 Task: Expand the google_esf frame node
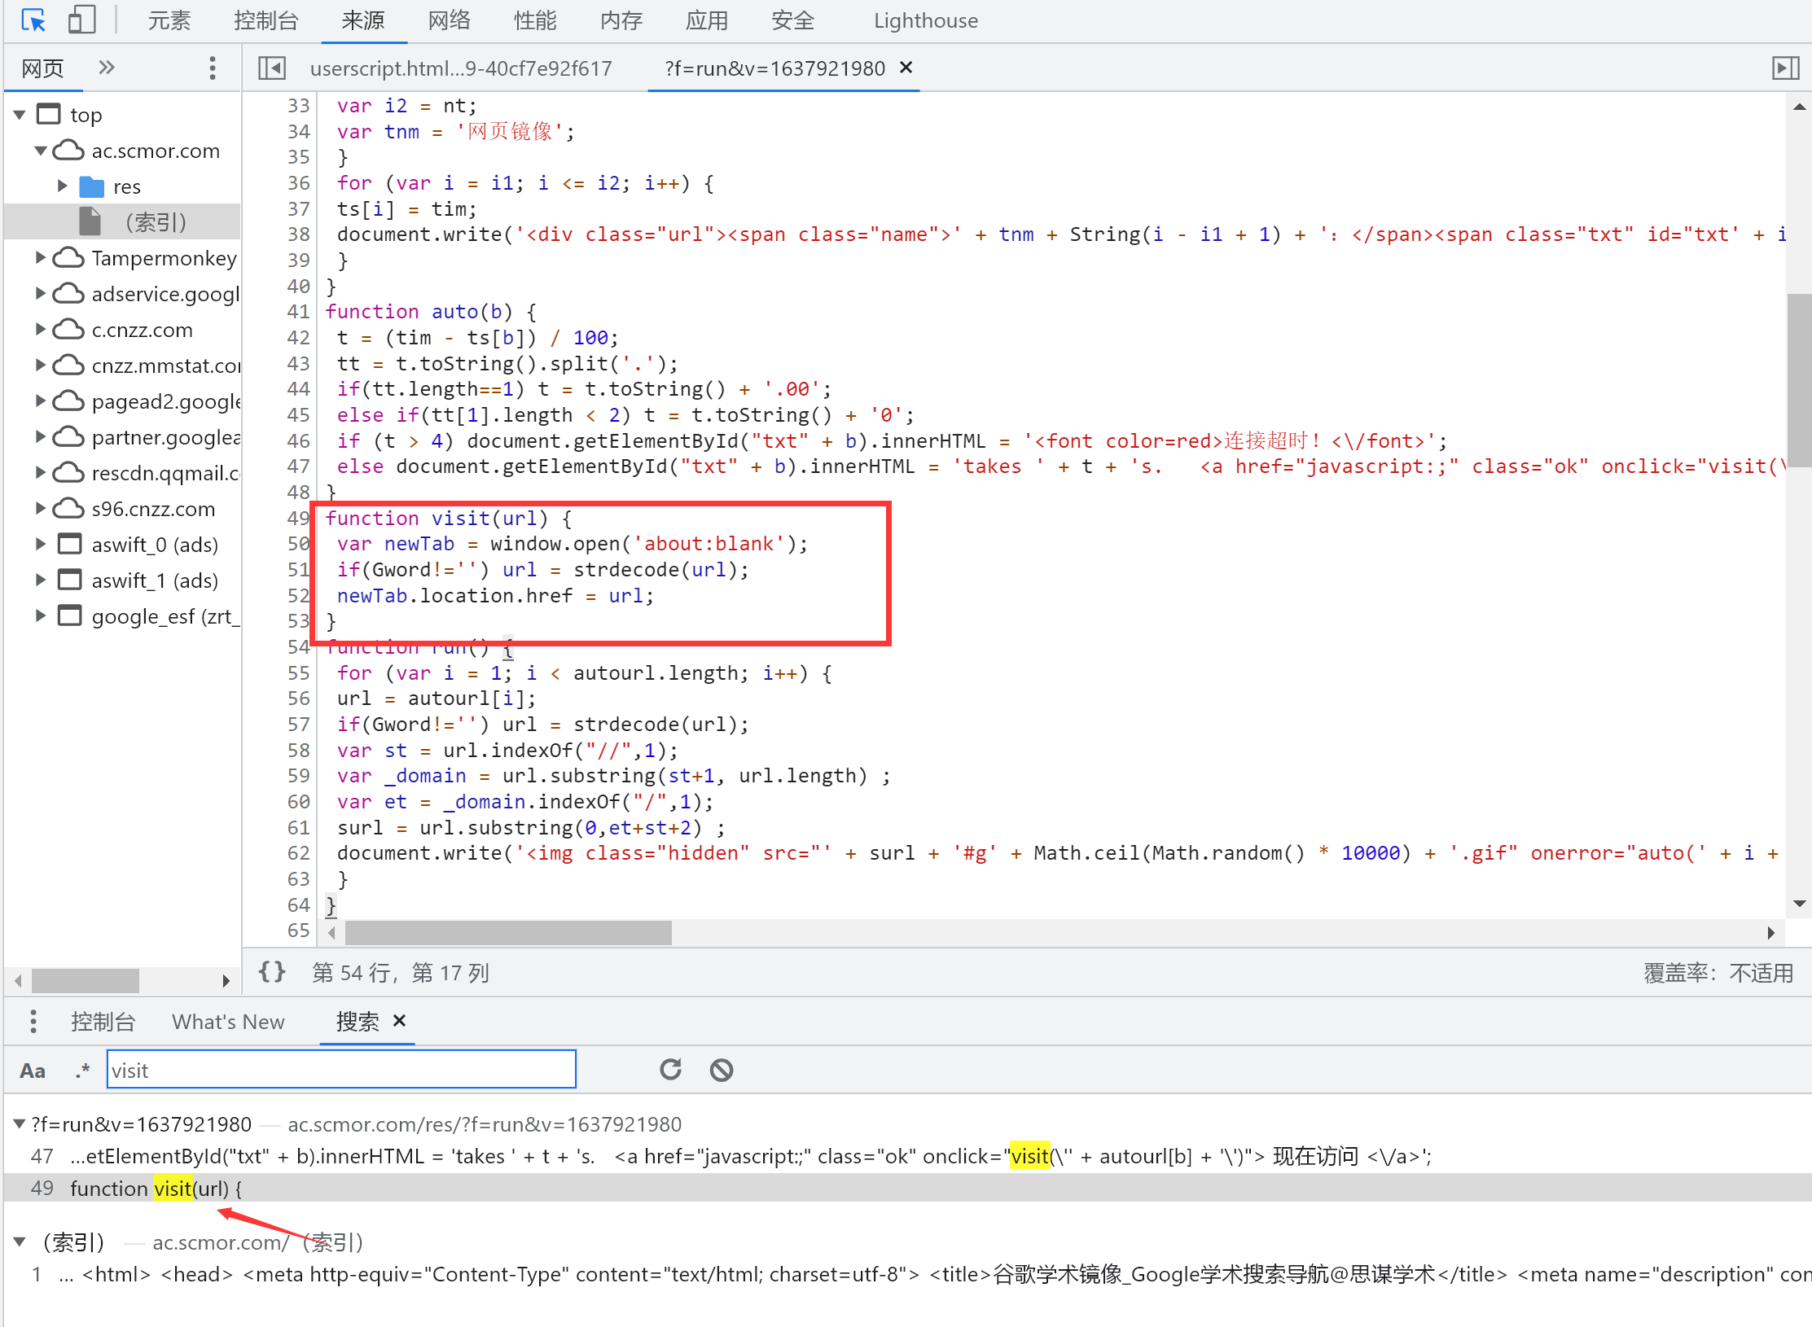[x=40, y=616]
